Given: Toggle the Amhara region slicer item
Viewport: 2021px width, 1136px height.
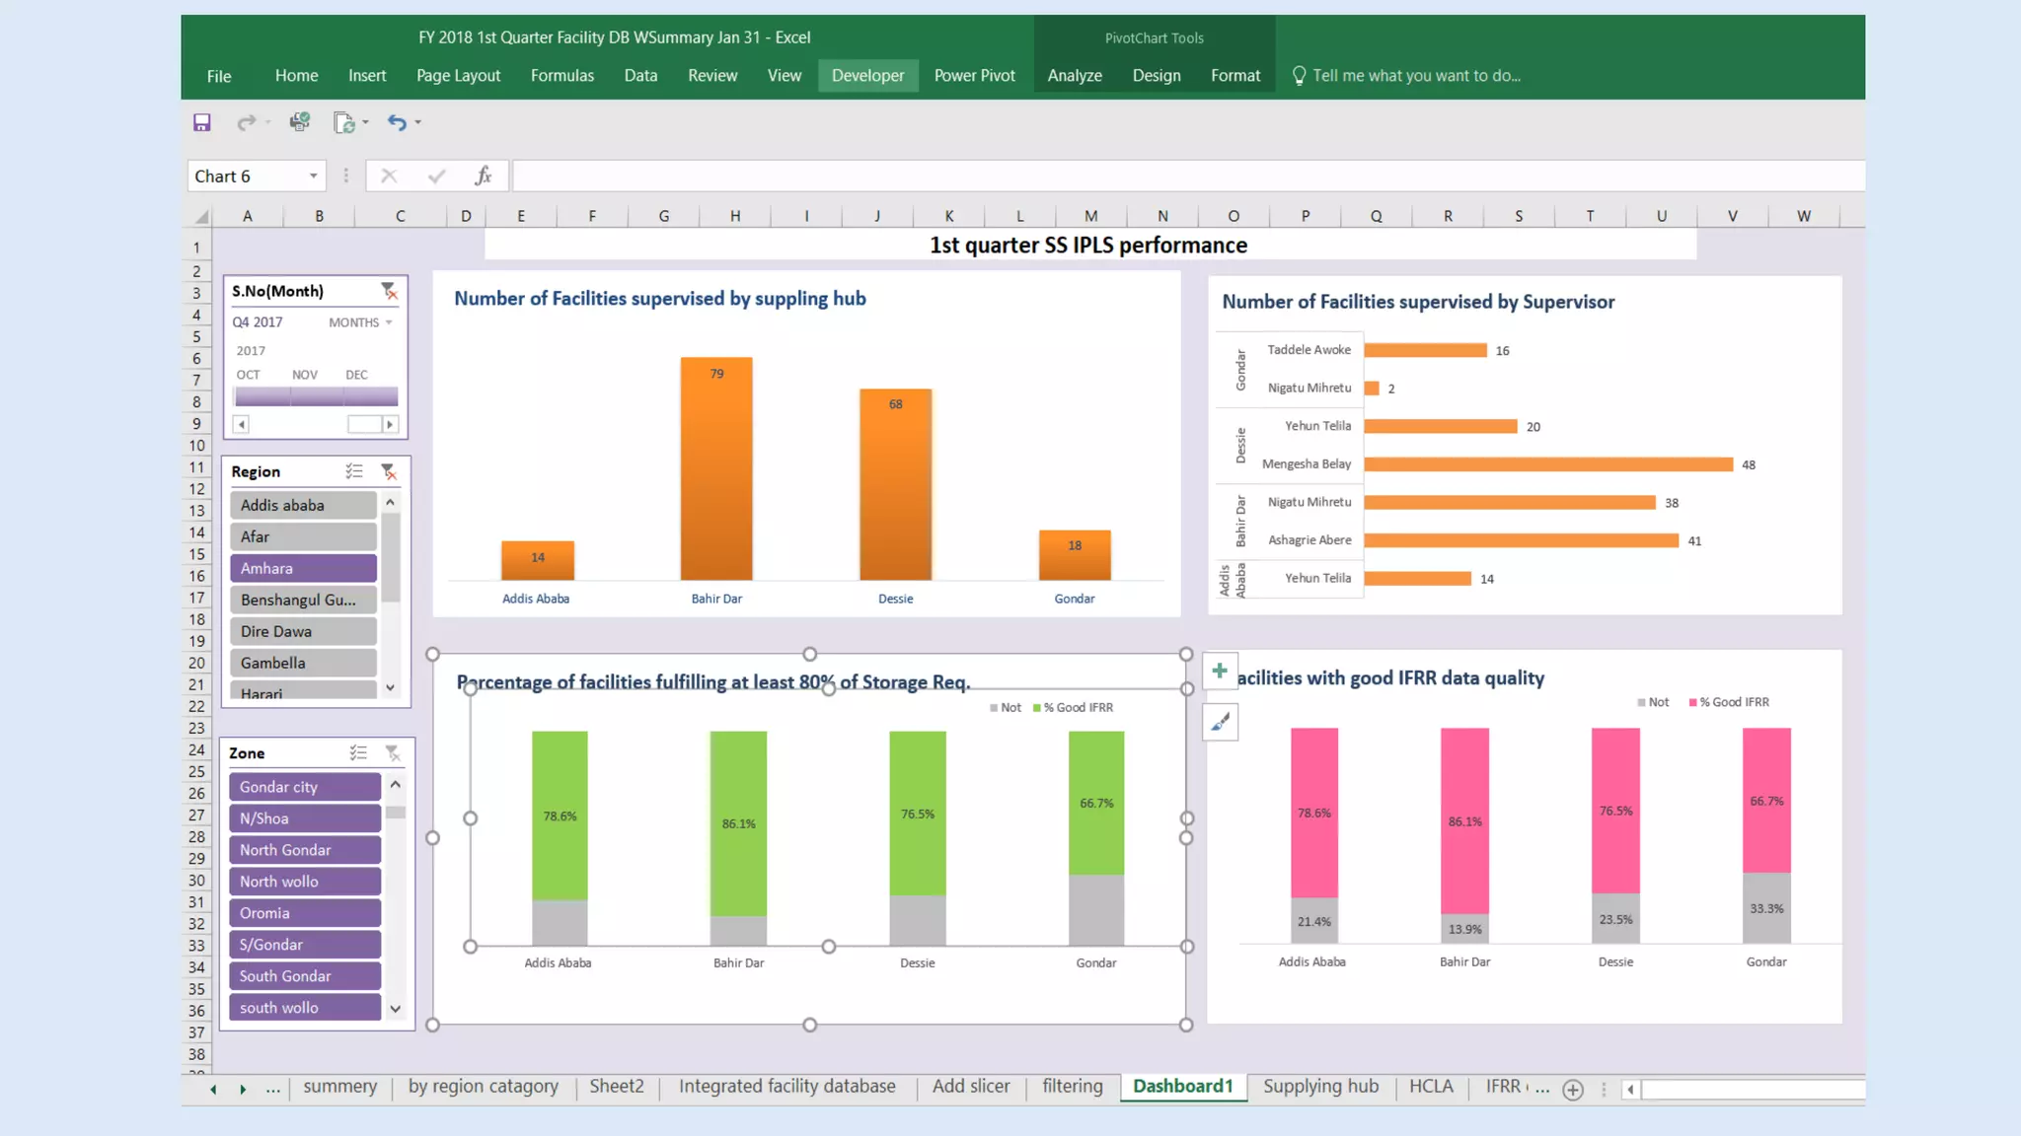Looking at the screenshot, I should coord(303,568).
